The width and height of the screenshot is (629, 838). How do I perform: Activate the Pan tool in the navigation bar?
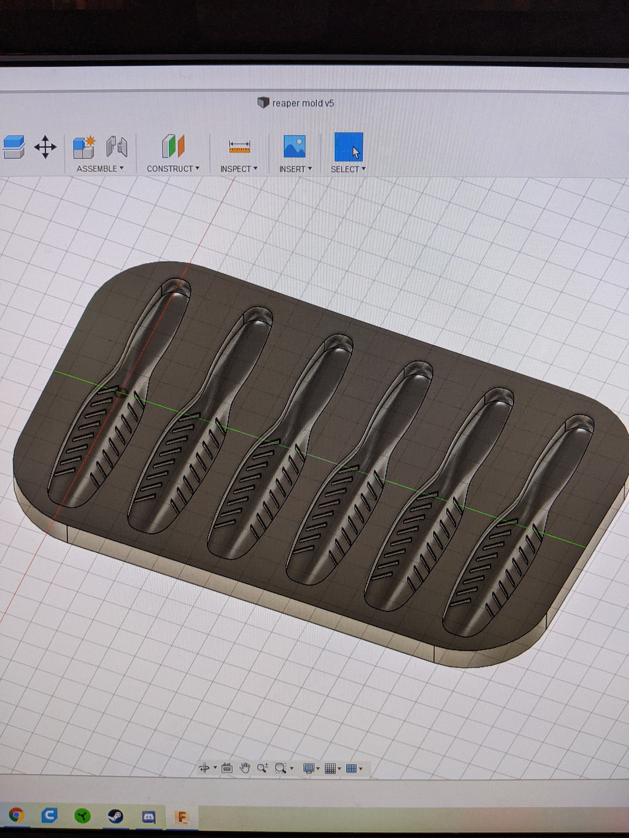(245, 768)
